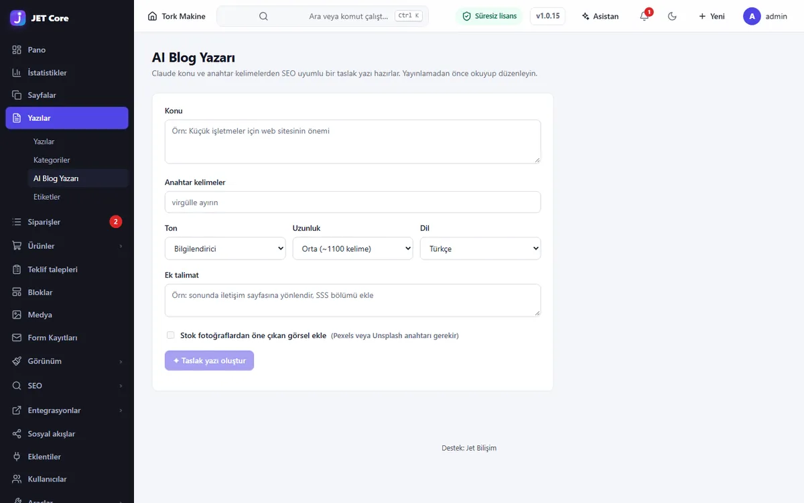Click the Konu text area
Image resolution: width=804 pixels, height=503 pixels.
click(x=352, y=142)
